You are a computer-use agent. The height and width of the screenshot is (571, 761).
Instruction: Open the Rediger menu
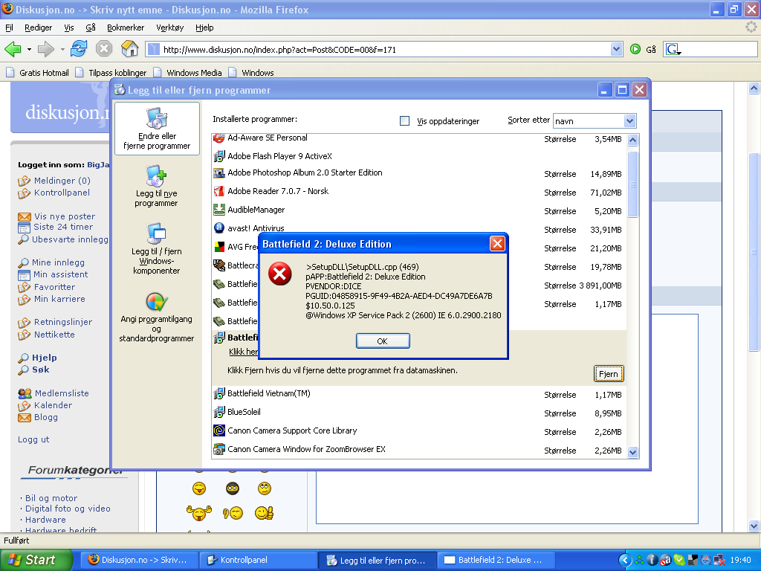39,28
